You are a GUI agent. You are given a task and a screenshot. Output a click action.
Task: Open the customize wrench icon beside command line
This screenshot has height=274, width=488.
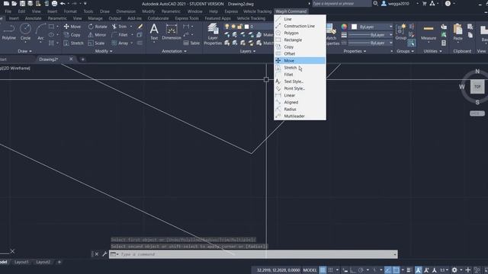[x=104, y=254]
